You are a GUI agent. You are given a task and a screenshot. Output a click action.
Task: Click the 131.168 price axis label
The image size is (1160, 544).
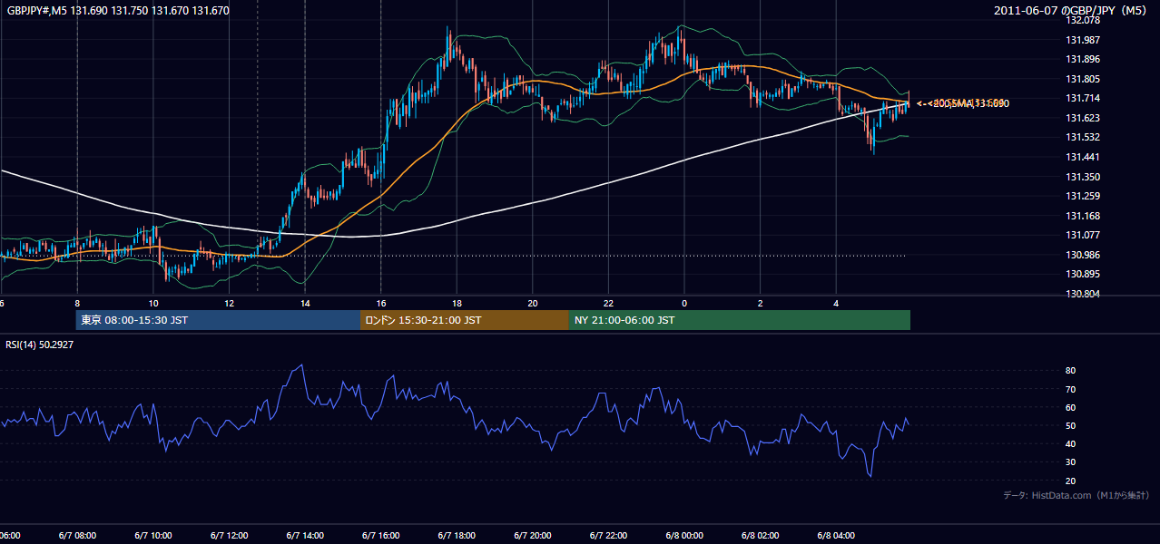(1084, 216)
